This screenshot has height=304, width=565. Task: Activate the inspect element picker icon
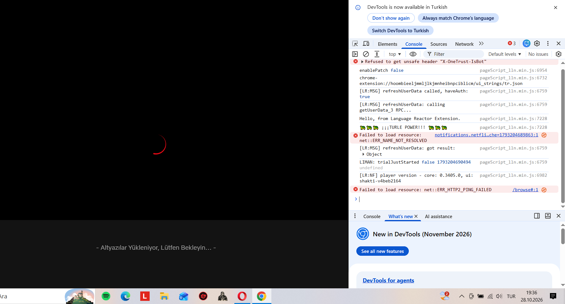355,44
